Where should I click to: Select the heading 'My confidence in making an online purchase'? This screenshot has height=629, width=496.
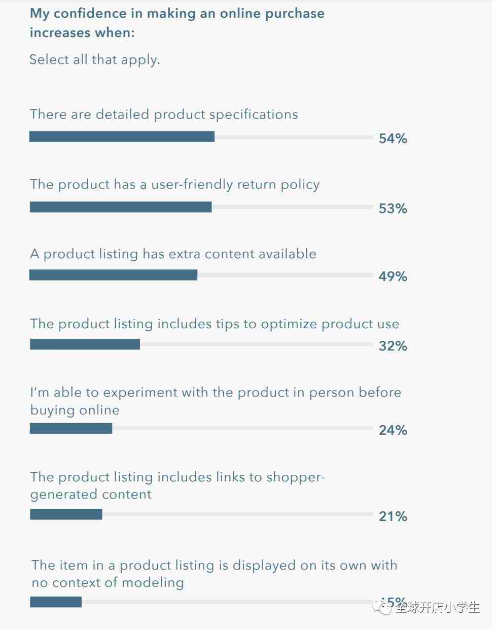pos(177,14)
